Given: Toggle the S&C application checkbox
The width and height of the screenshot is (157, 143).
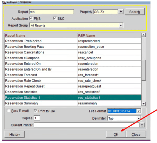Looking at the screenshot, I should [x=55, y=18].
